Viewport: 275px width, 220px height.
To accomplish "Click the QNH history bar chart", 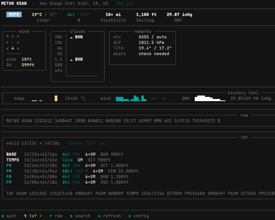I will point(210,98).
